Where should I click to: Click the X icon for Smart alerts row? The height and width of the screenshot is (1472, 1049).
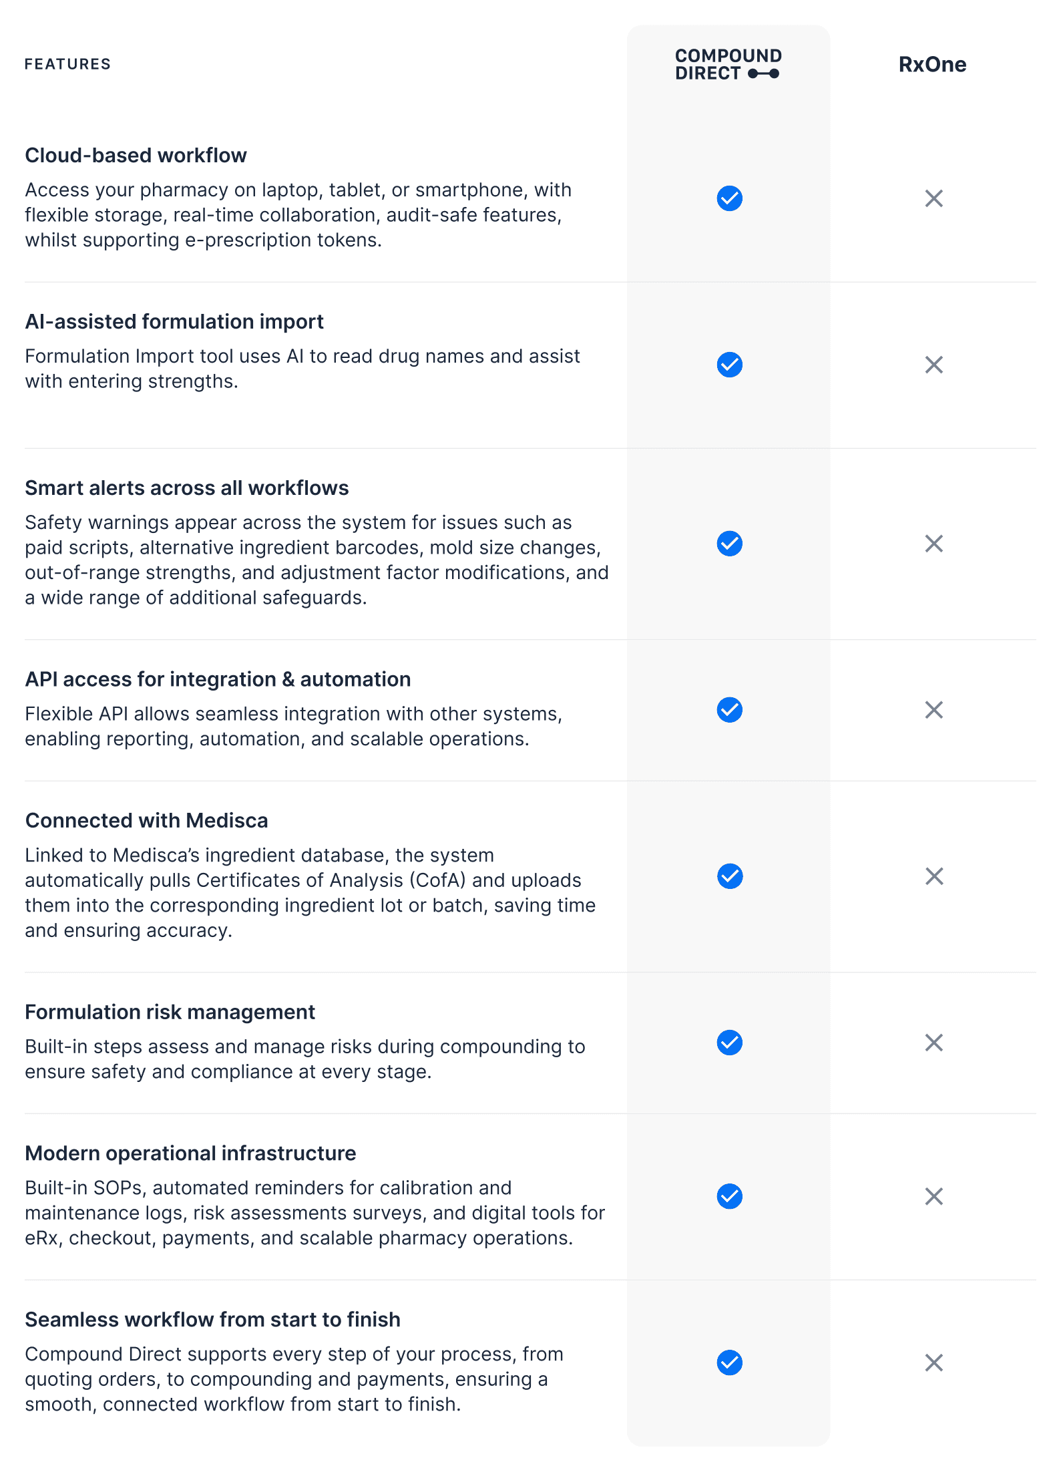coord(933,544)
